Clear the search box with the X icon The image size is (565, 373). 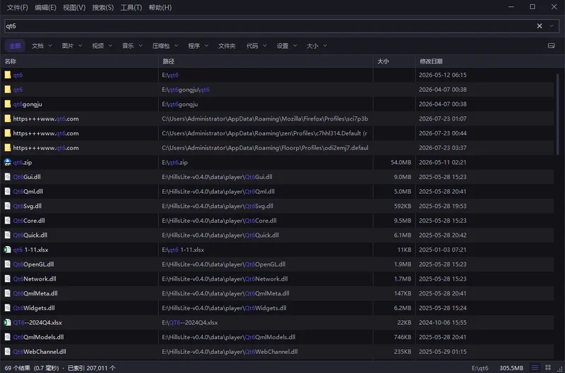[540, 26]
